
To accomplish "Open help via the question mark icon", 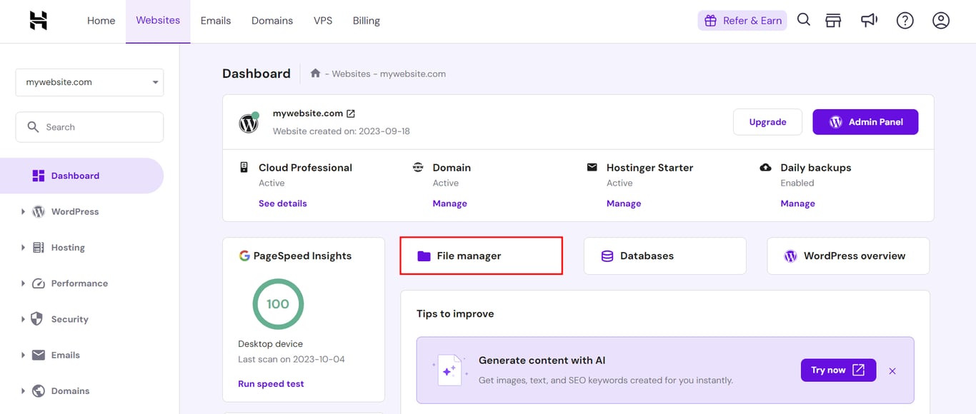I will (x=905, y=20).
